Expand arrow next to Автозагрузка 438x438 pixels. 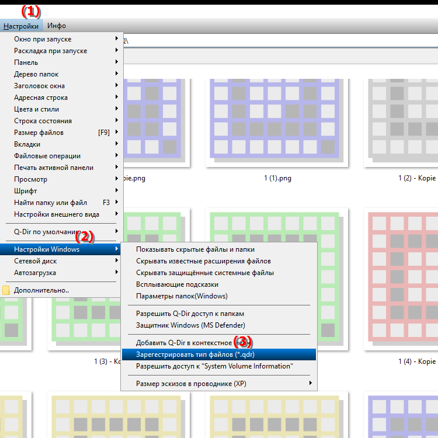(x=117, y=272)
